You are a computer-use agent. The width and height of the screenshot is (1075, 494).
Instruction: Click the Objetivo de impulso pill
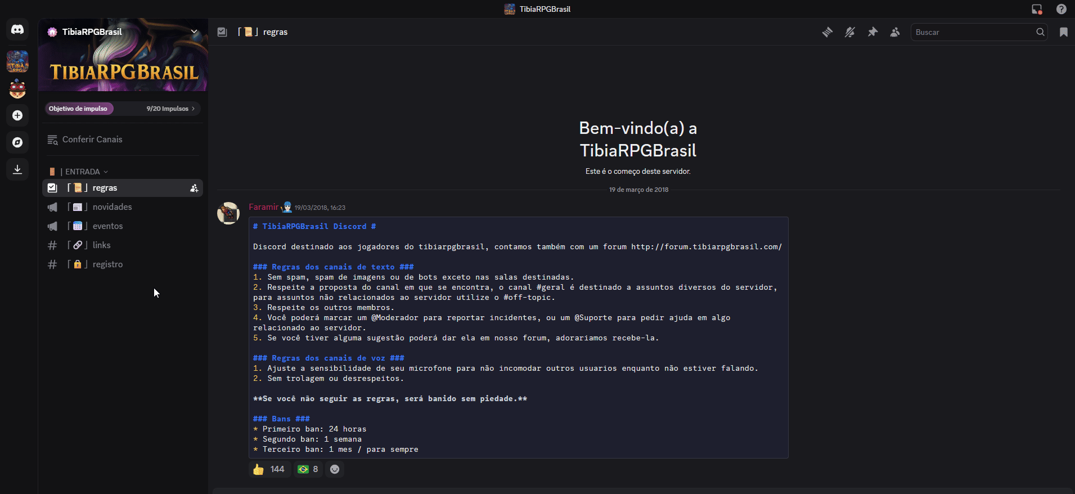[79, 109]
